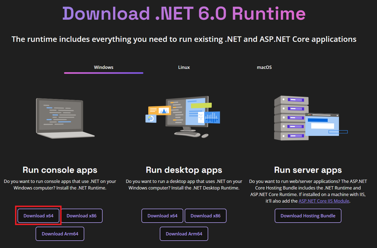
Task: Download x64 Desktop Runtime
Action: point(162,215)
